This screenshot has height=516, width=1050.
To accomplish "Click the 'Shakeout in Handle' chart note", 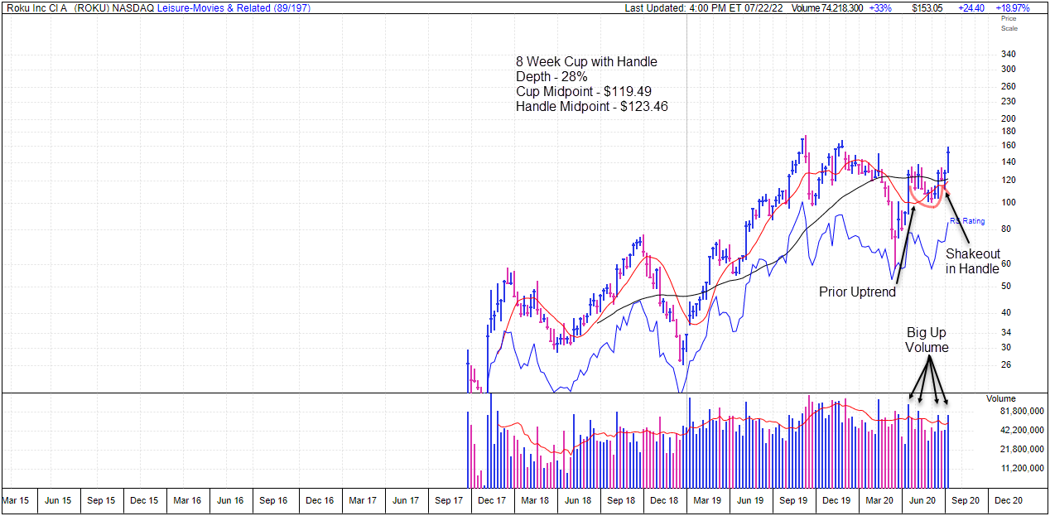I will (x=973, y=261).
